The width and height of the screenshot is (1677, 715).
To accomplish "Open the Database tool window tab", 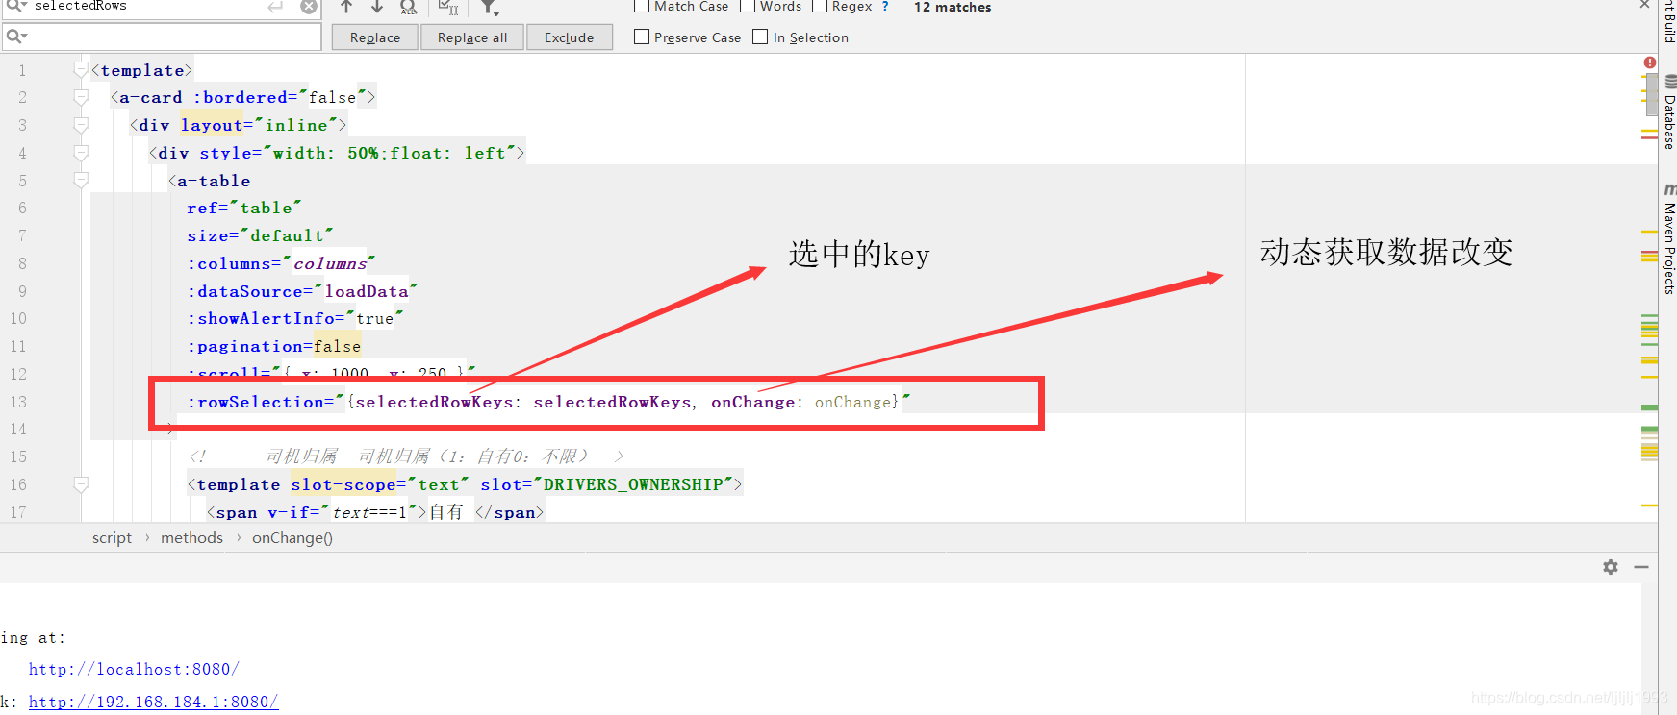I will pos(1668,113).
